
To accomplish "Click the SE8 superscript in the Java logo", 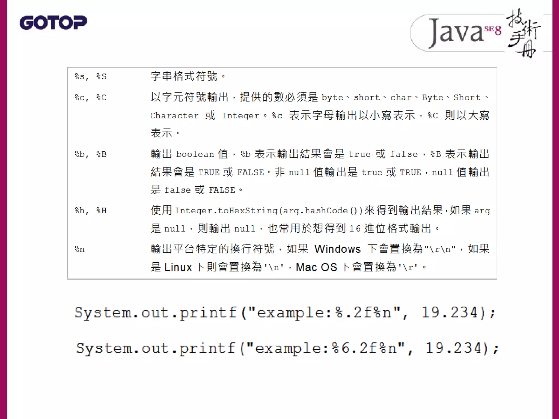I will coord(493,30).
